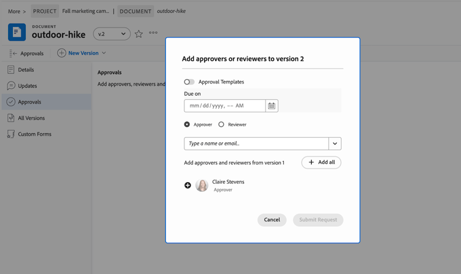This screenshot has width=461, height=274.
Task: Select the Reviewer radio button
Action: pyautogui.click(x=221, y=124)
